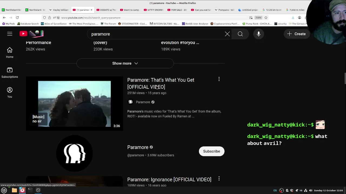
Task: Switch to the Untitled project tab
Action: (x=248, y=10)
